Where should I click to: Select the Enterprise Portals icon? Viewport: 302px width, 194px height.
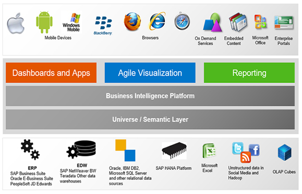coord(284,23)
